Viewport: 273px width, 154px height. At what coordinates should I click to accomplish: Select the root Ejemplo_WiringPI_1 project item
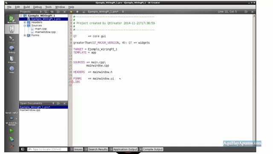coord(41,16)
